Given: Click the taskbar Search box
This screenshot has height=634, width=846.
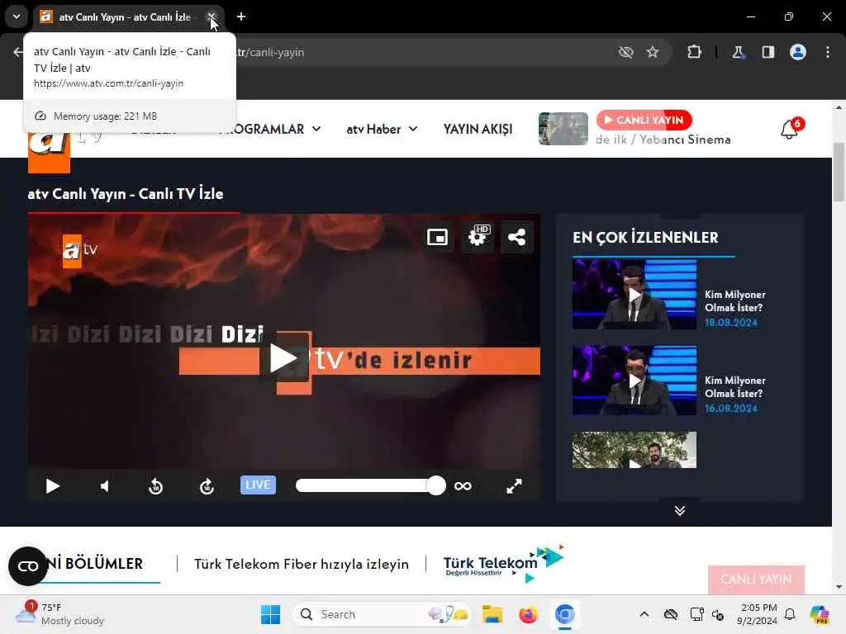Looking at the screenshot, I should 382,614.
